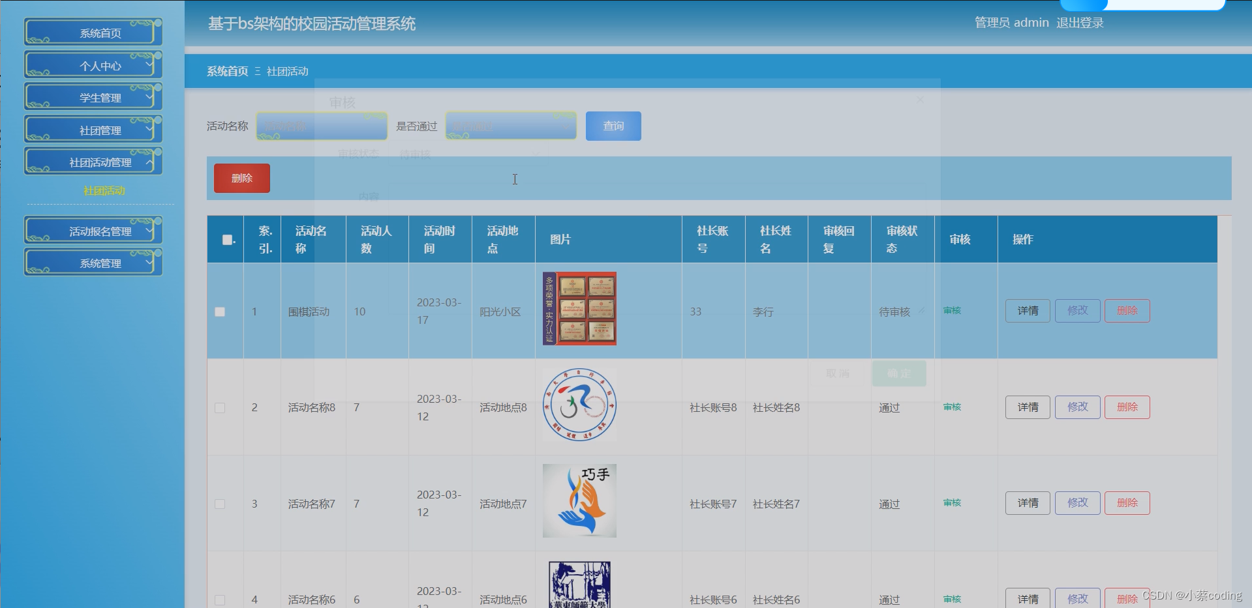Screen dimensions: 1252x608
Task: Click 退出登录 to log out
Action: [x=1080, y=23]
